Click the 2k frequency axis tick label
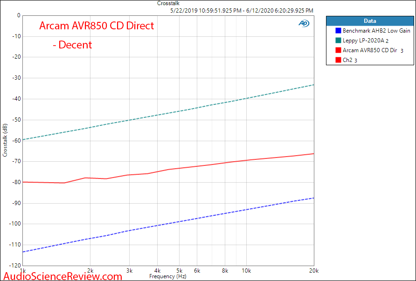416x281 pixels. tap(90, 271)
